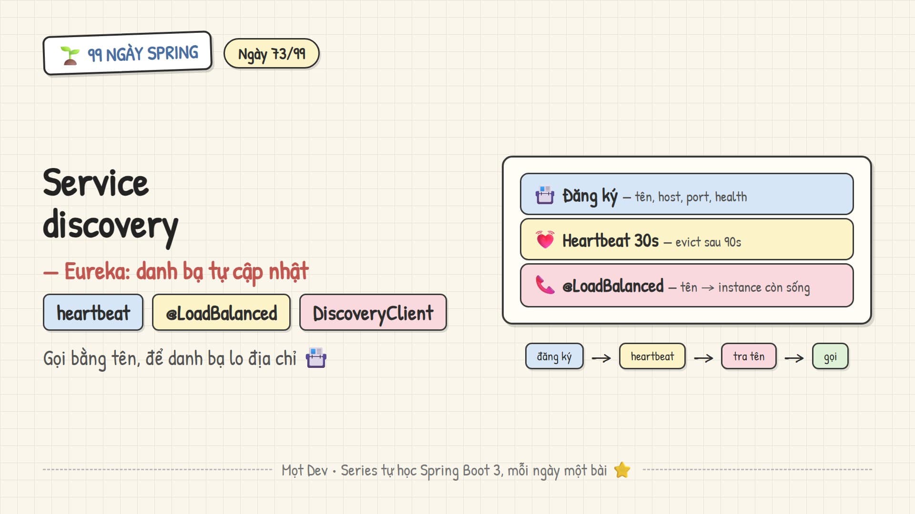Open the '@LoadBalanced' pink card

point(687,285)
